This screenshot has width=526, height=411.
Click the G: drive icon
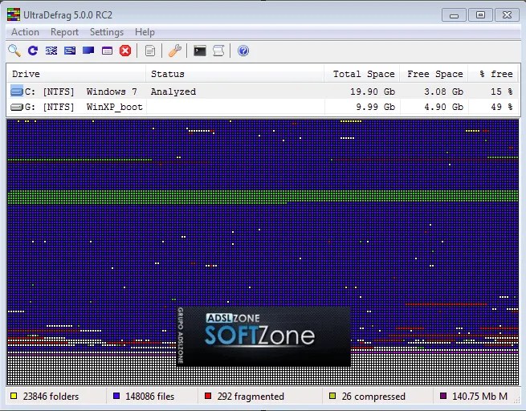(x=17, y=108)
